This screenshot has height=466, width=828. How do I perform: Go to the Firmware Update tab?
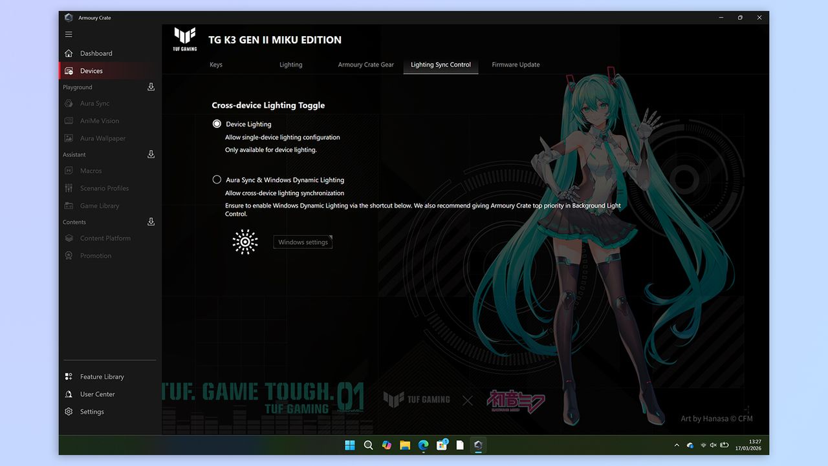(516, 65)
